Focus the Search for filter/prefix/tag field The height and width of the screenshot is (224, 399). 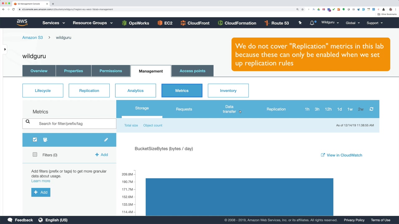coord(69,124)
